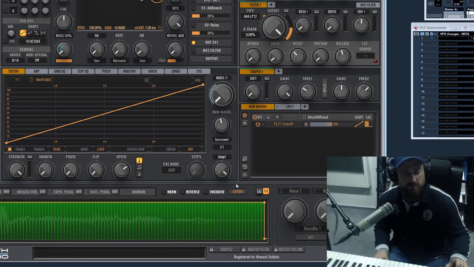Click the copy icon in Mod Matrix sidebar
474x267 pixels.
pos(245,159)
